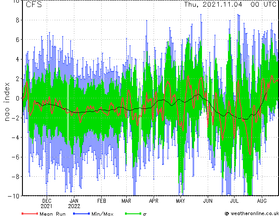The height and width of the screenshot is (216, 279).
Task: Click the '2022' year label under JAN
Action: 74,206
